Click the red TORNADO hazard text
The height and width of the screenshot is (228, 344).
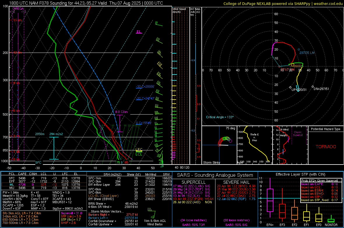click(x=326, y=147)
